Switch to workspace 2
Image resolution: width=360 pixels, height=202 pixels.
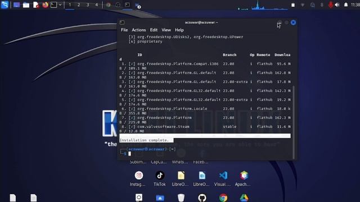click(79, 4)
